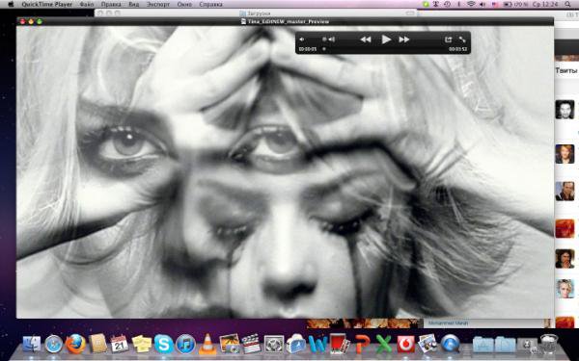Screen dimensions: 579x361
Task: Open the Wi-Fi status menu
Action: click(471, 5)
